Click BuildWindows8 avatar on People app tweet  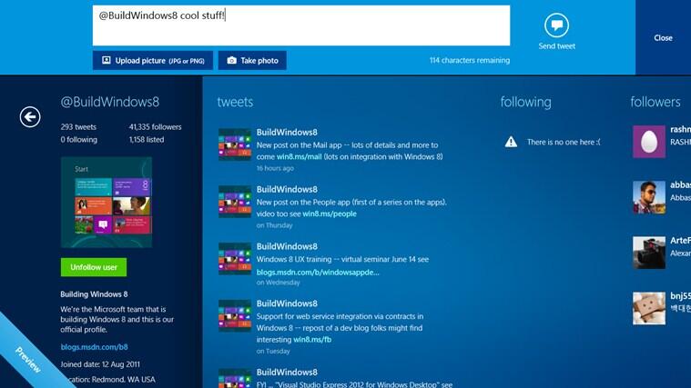click(x=235, y=202)
